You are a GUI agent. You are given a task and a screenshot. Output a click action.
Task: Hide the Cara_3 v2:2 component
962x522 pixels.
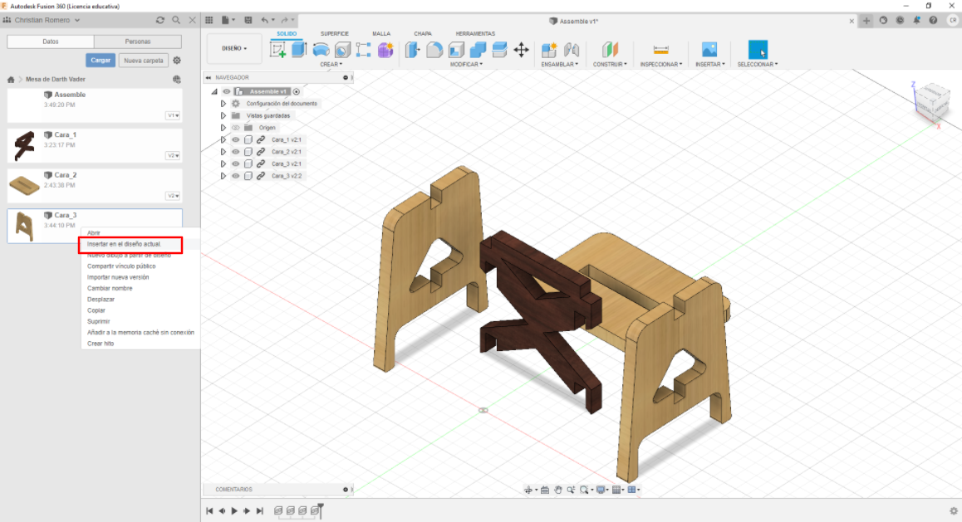[x=236, y=176]
